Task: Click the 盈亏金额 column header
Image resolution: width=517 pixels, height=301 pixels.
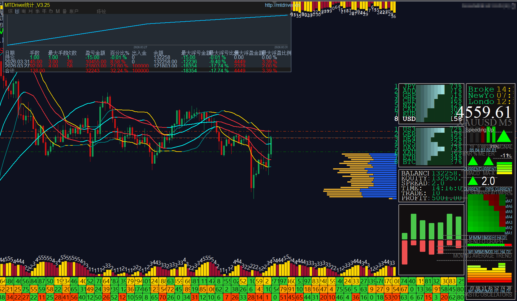Action: pos(95,53)
